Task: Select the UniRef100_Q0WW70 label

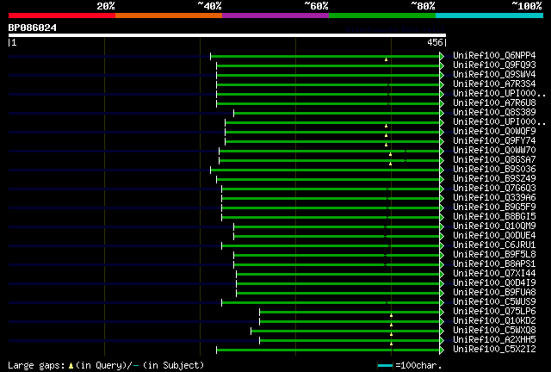Action: (x=494, y=151)
